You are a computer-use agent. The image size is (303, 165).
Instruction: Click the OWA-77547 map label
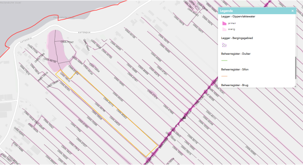click(x=67, y=42)
